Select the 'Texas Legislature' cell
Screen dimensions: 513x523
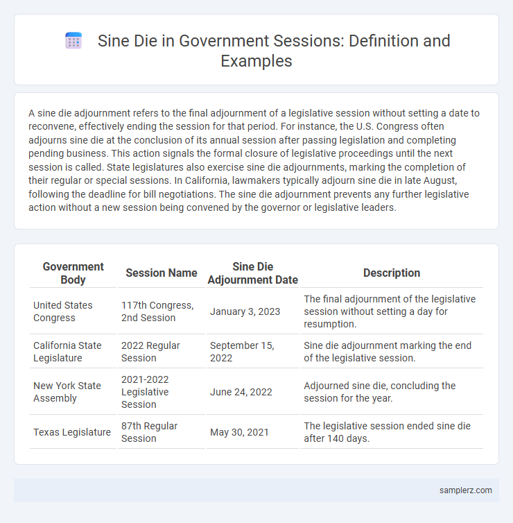coord(73,432)
